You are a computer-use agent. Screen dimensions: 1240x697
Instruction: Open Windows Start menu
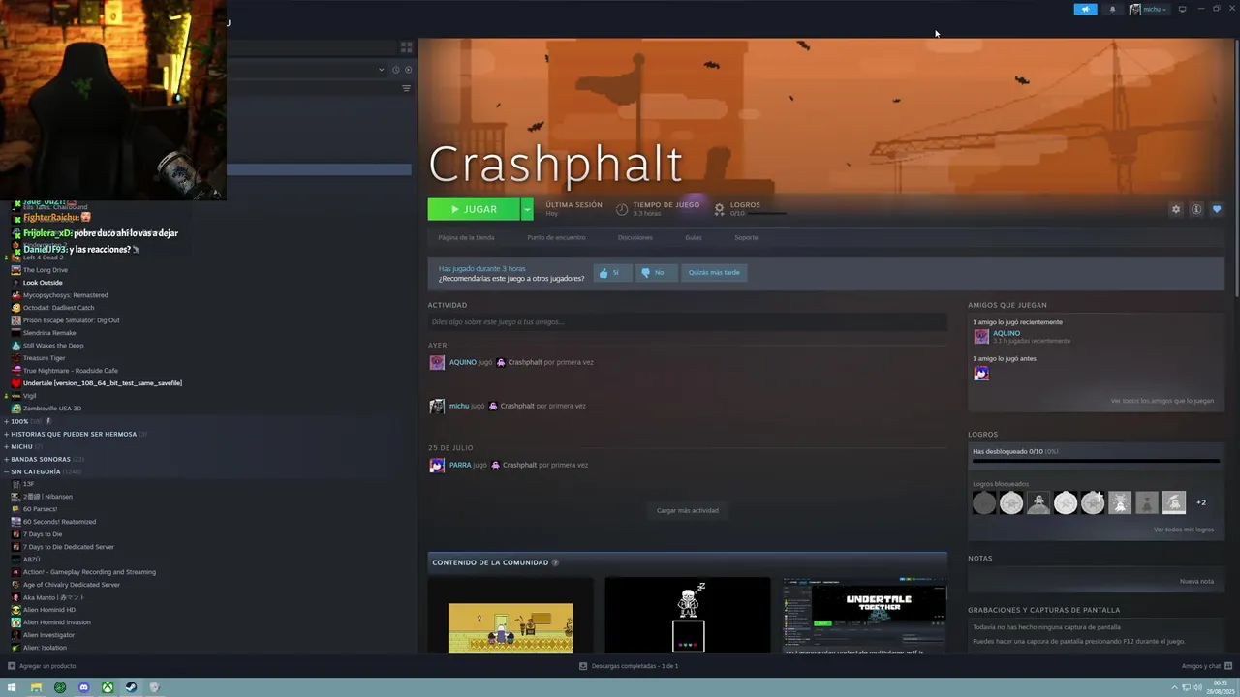12,687
